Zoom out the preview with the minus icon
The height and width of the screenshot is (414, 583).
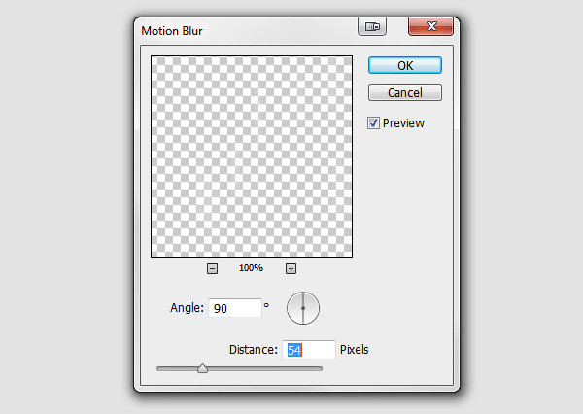pos(213,268)
